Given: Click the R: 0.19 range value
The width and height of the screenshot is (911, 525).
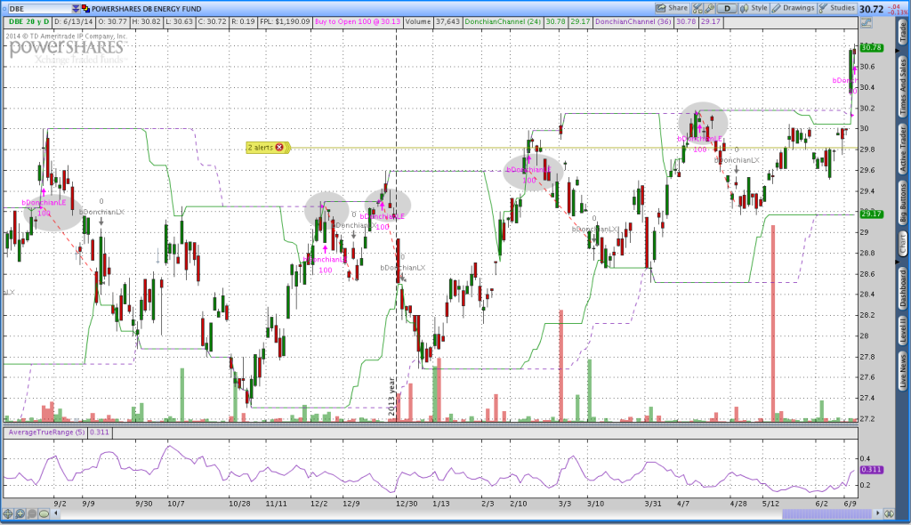Looking at the screenshot, I should [243, 21].
